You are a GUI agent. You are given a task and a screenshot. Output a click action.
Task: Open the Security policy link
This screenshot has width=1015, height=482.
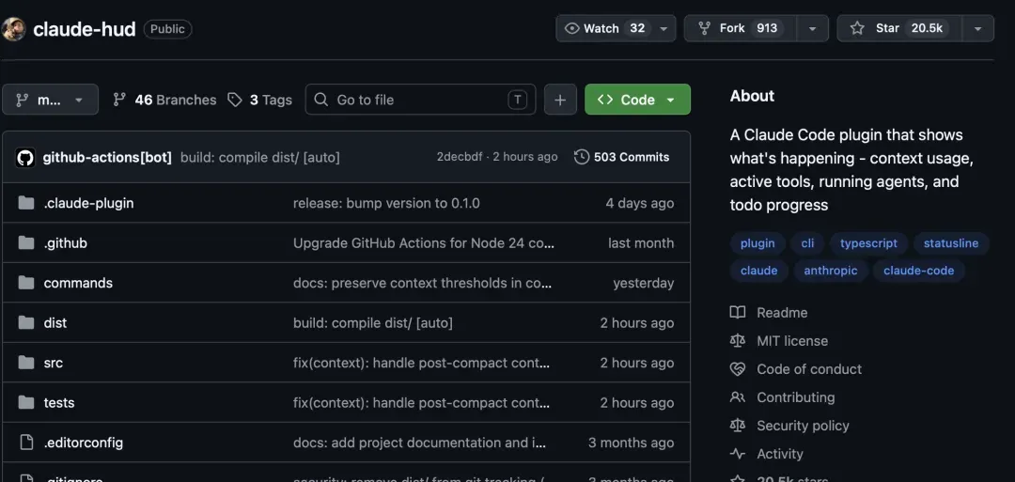[803, 426]
